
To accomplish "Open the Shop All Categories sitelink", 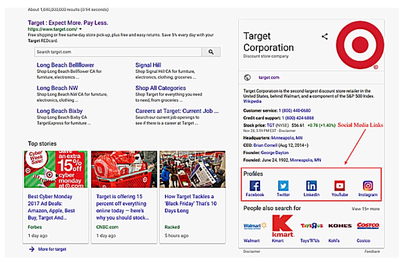I will tap(160, 88).
